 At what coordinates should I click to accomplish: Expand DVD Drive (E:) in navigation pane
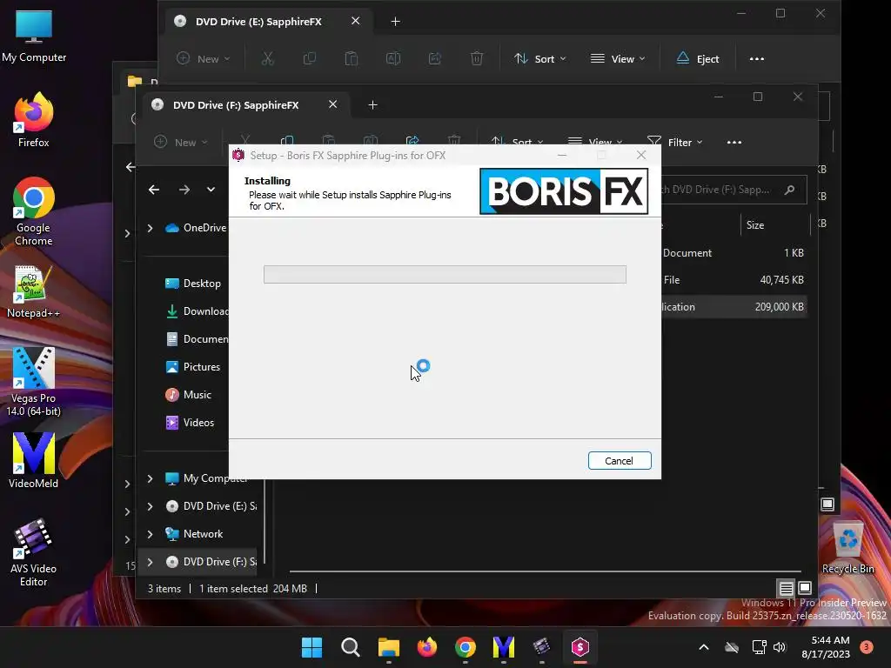point(150,506)
